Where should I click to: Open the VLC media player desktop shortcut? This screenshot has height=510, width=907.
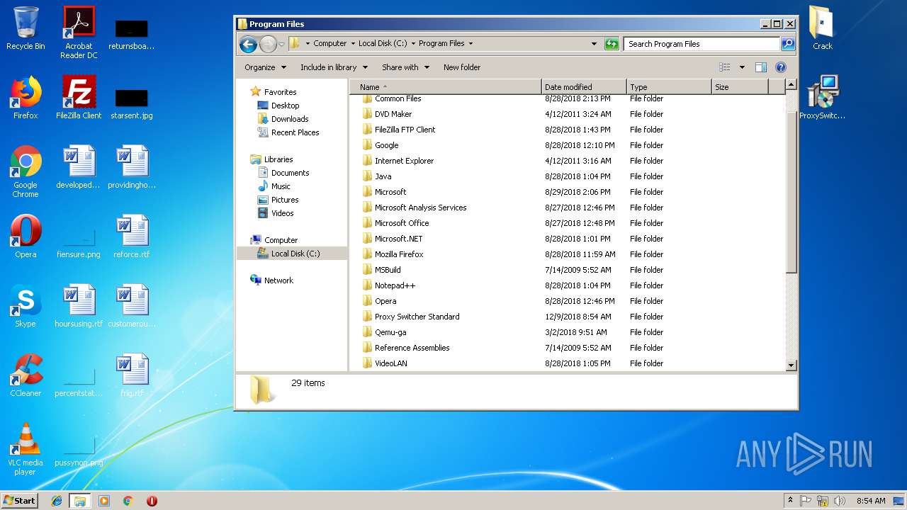[26, 449]
